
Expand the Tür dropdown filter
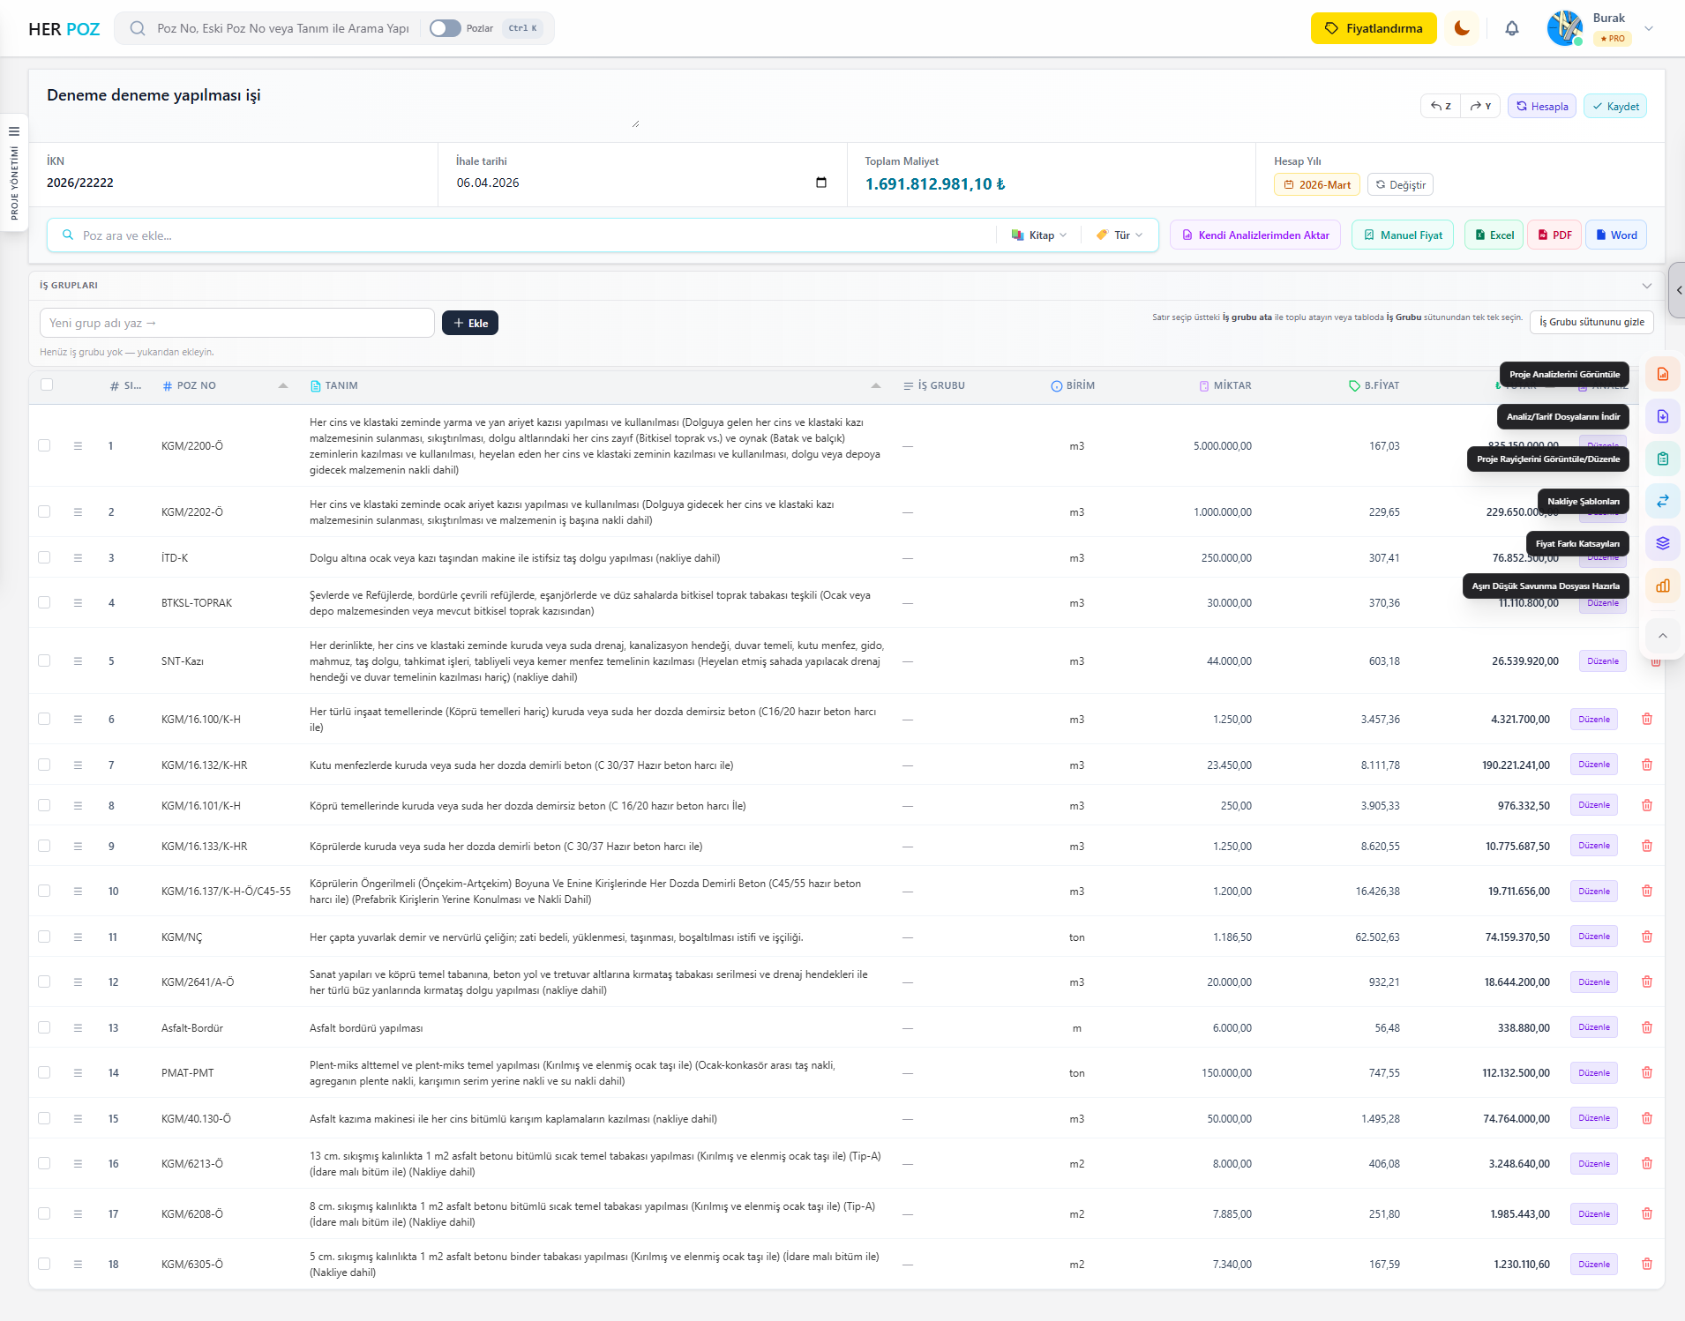tap(1120, 235)
